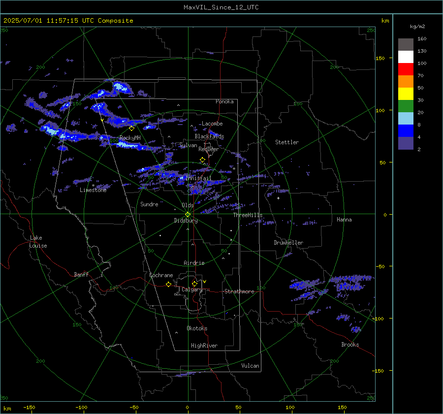Click the 2025/07/01 11:57:15 UTC Composite timestamp
443x414 pixels.
point(68,21)
